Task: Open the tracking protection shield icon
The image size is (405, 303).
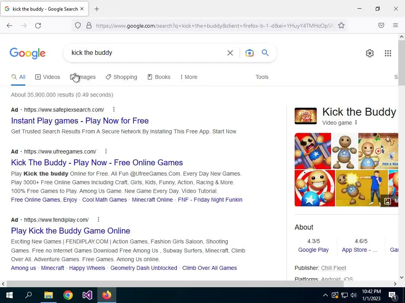Action: point(78,26)
